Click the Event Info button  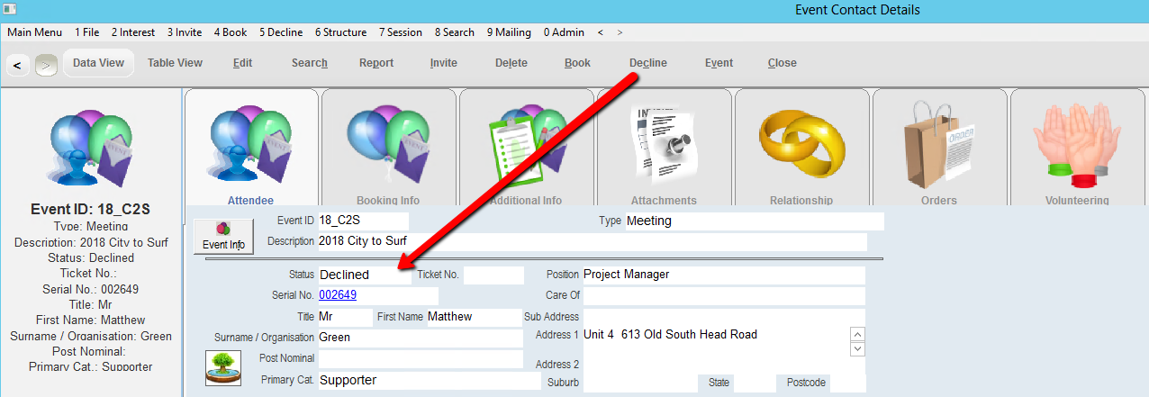223,236
